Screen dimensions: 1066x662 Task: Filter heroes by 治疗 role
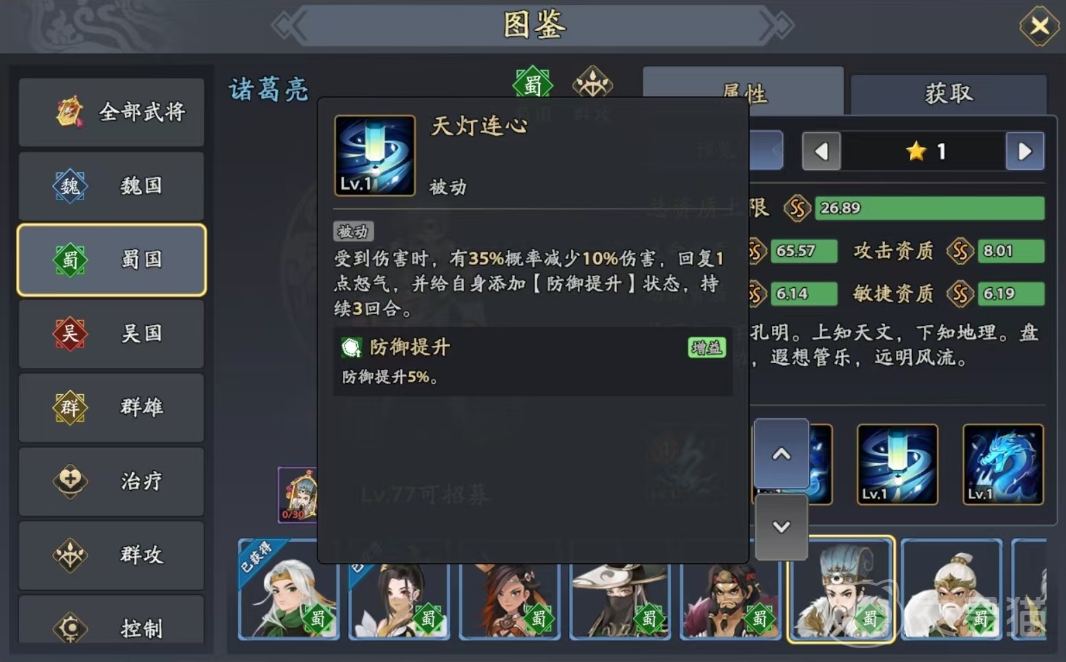111,481
